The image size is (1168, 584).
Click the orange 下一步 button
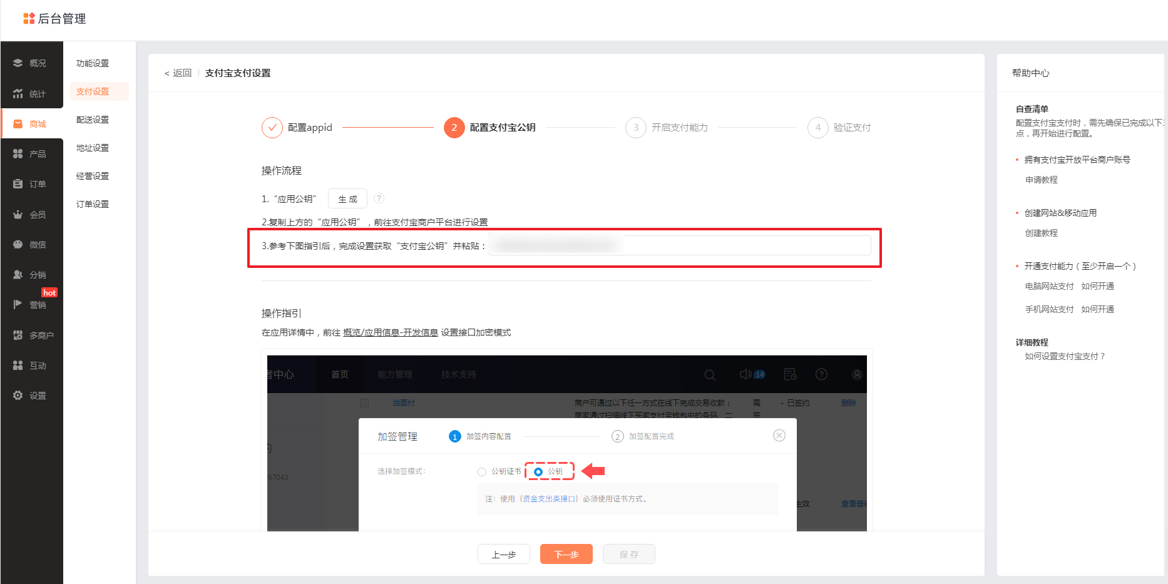click(x=566, y=554)
